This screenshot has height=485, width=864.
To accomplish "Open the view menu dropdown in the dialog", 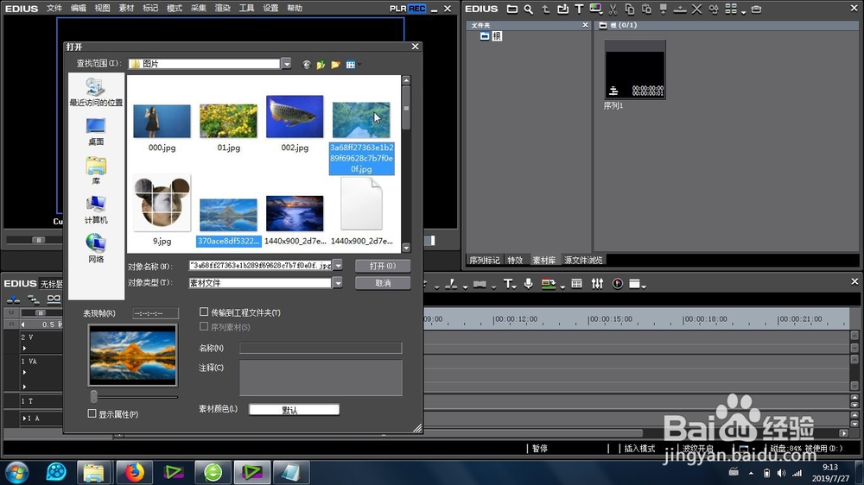I will 359,65.
